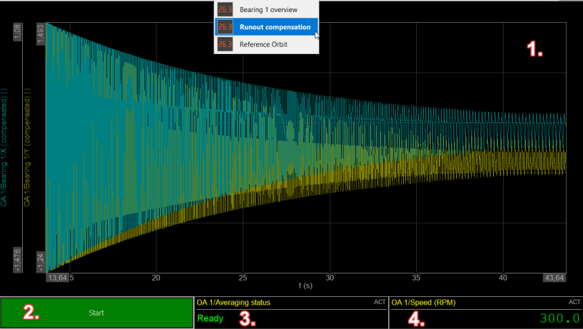Click the OA 1/Bearing 1/Y axis label
This screenshot has width=583, height=329.
coord(27,147)
